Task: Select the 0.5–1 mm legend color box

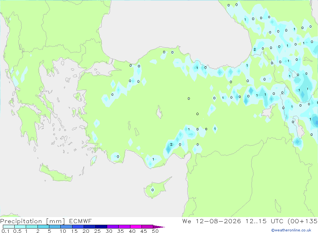Action: (x=20, y=227)
